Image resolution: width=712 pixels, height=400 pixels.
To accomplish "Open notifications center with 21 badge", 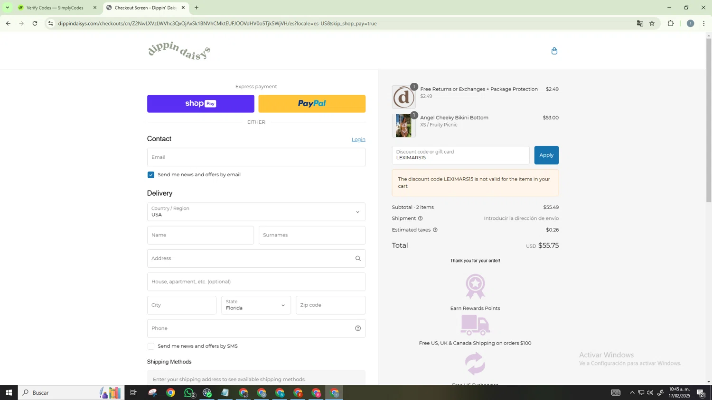I will [x=701, y=392].
